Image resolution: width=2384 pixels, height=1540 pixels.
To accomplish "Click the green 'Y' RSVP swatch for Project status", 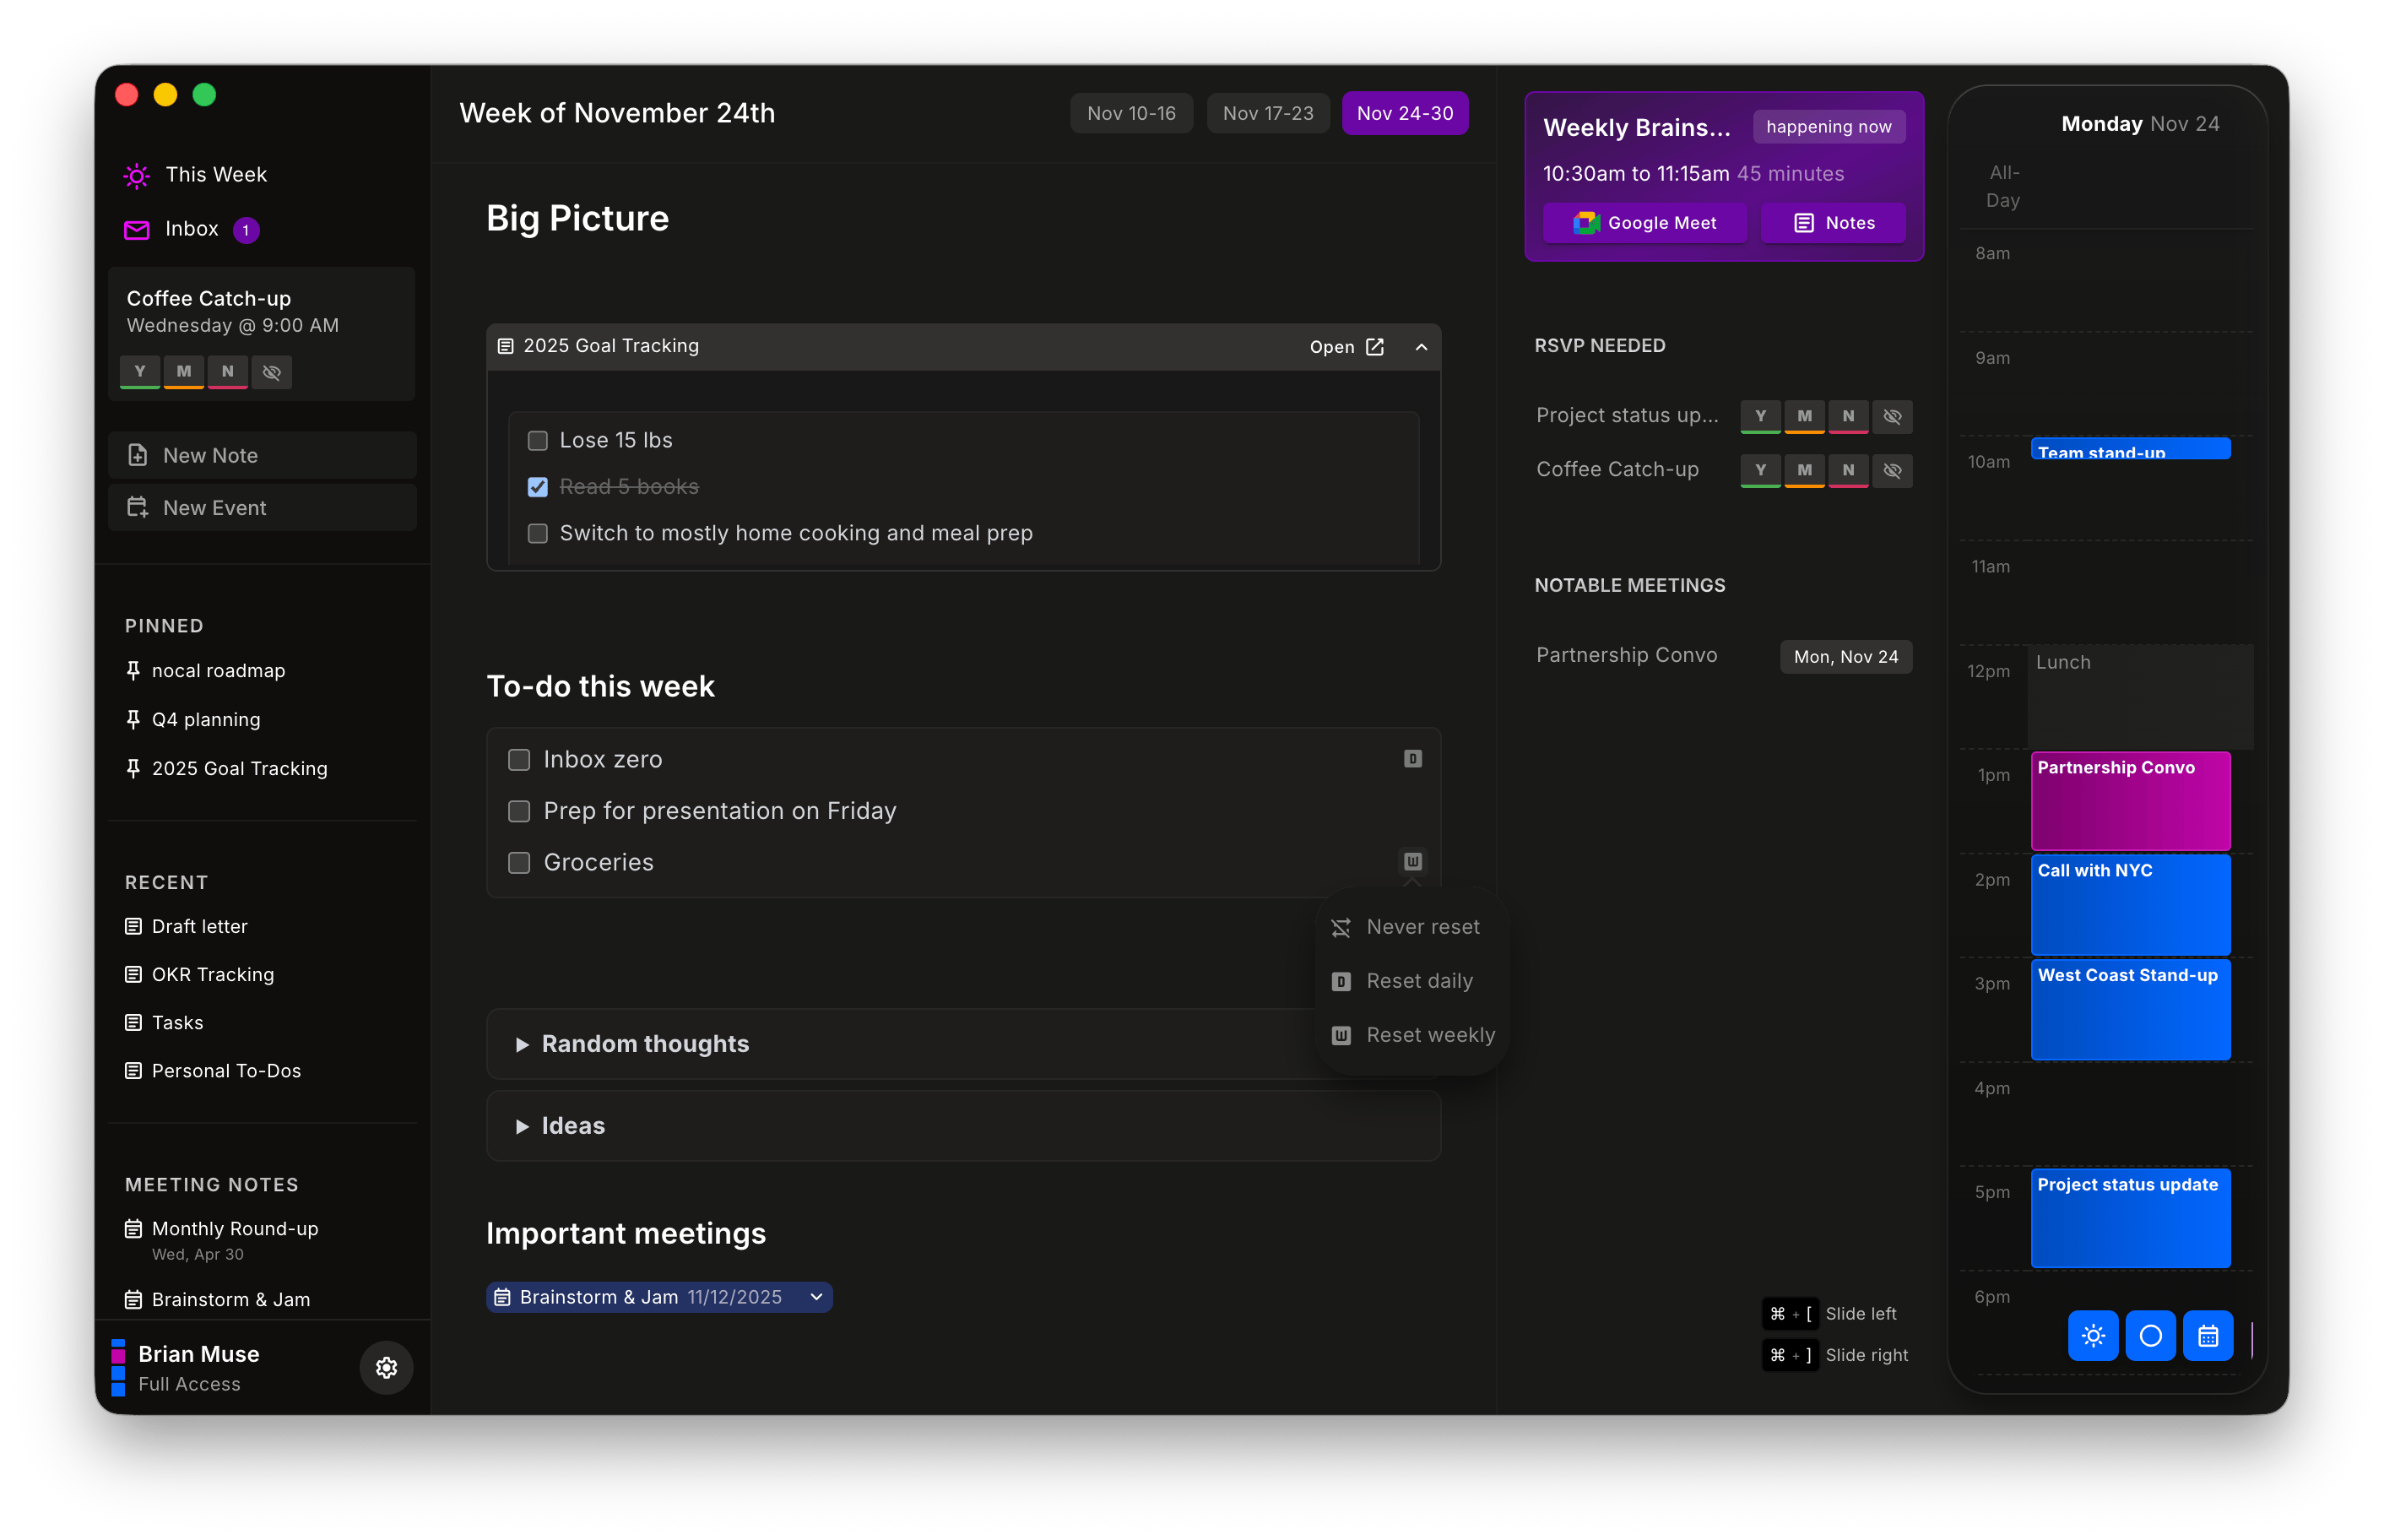I will pyautogui.click(x=1760, y=416).
